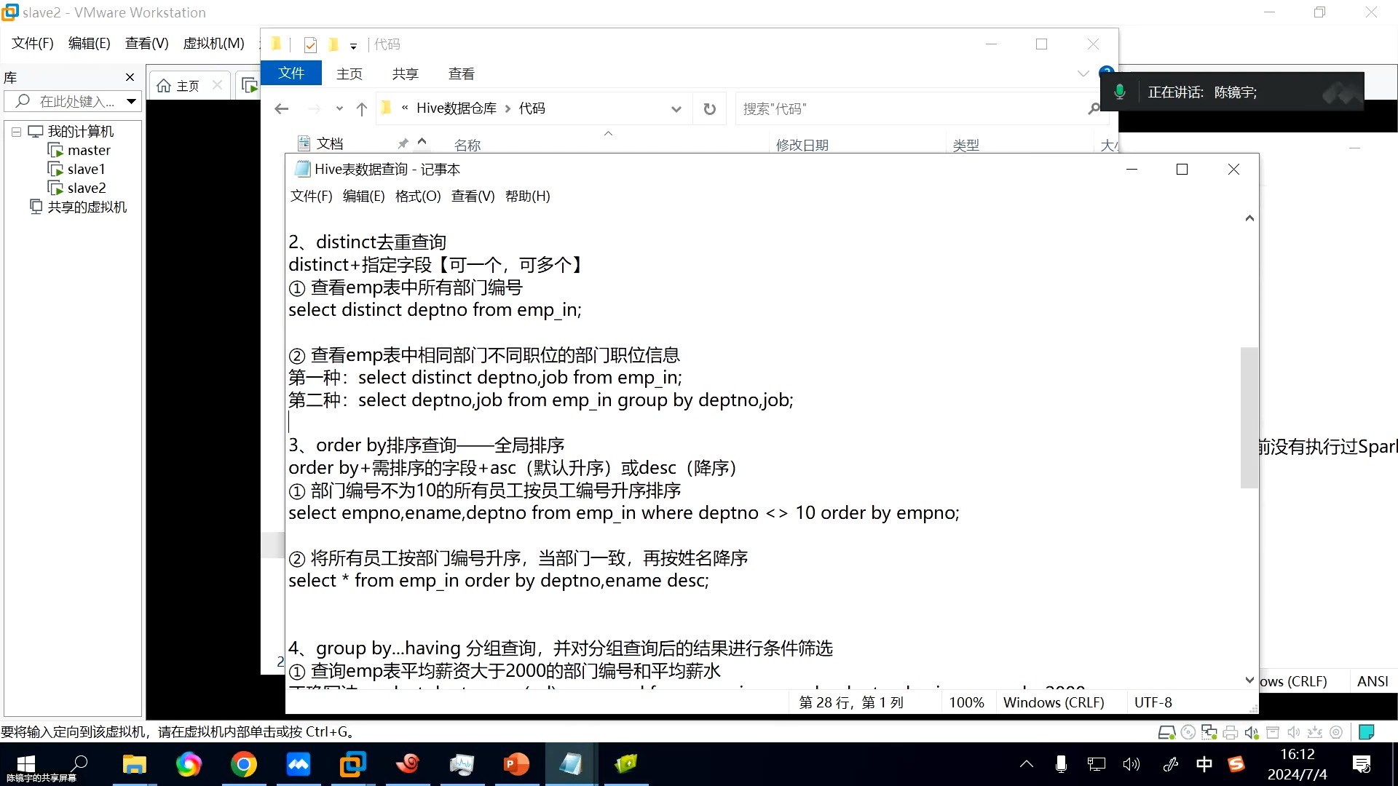This screenshot has height=786, width=1398.
Task: Click the Notepad scroll up arrow
Action: tap(1249, 218)
